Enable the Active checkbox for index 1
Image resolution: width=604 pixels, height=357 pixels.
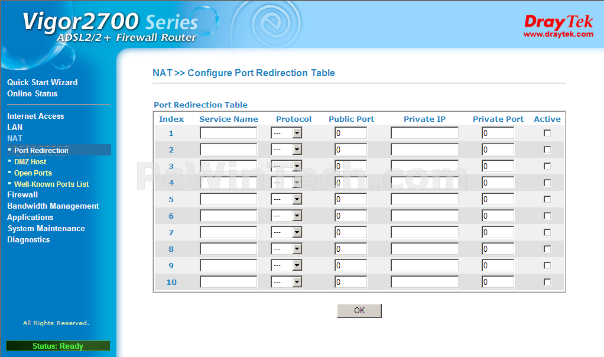(547, 133)
